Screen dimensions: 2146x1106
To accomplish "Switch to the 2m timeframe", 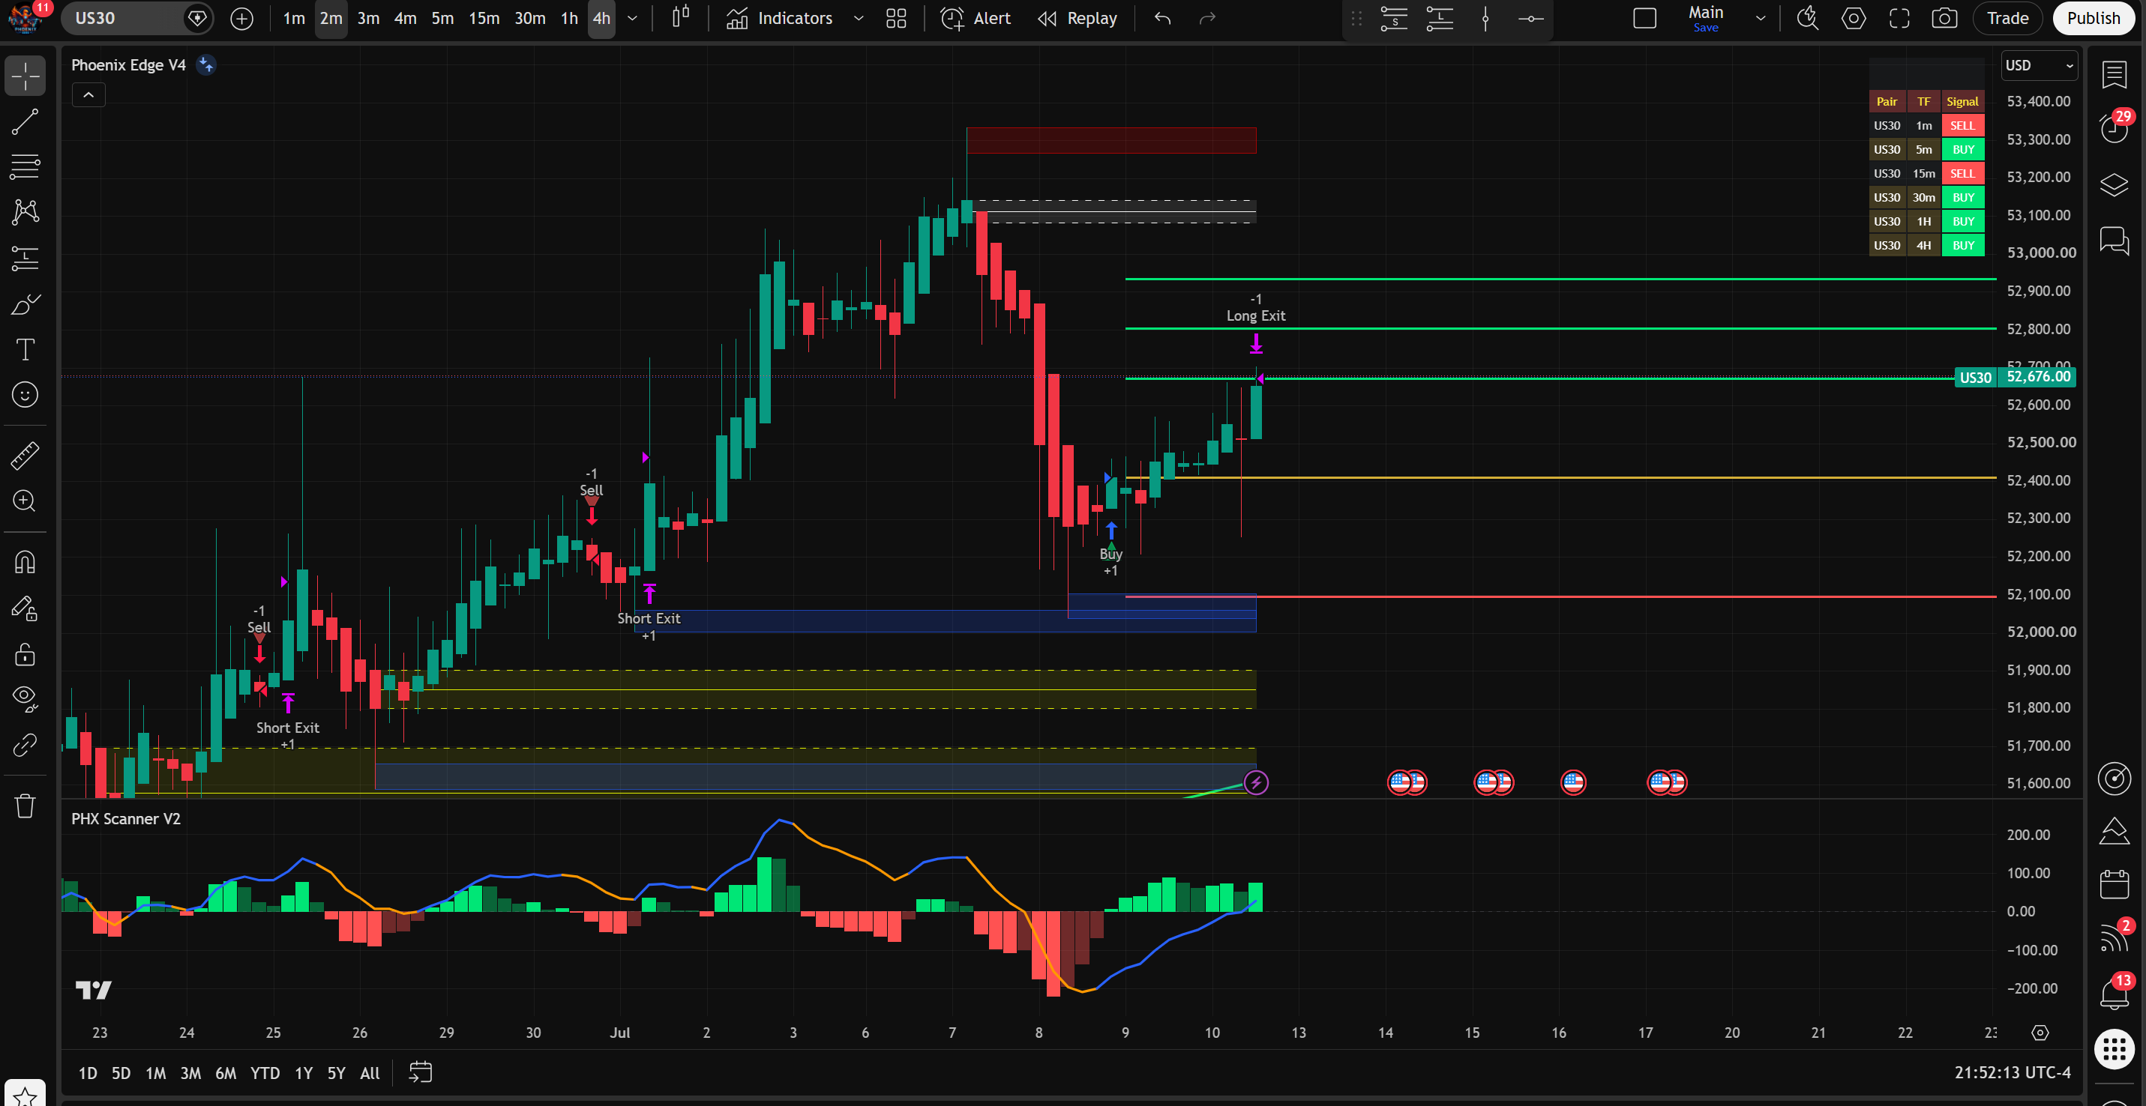I will click(x=331, y=18).
